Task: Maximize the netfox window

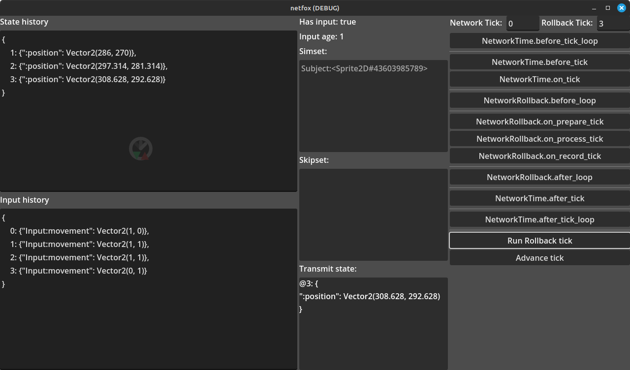Action: pos(608,8)
